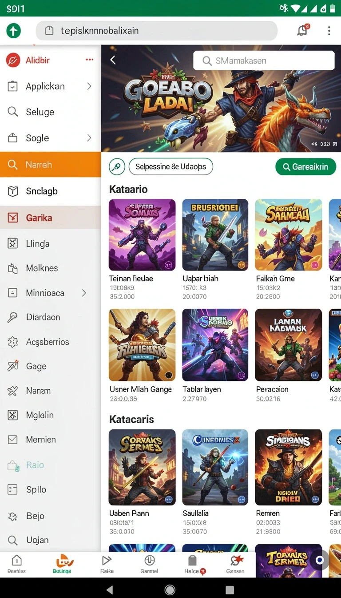The height and width of the screenshot is (598, 341).
Task: Tap the green up-arrow browser icon
Action: click(13, 31)
